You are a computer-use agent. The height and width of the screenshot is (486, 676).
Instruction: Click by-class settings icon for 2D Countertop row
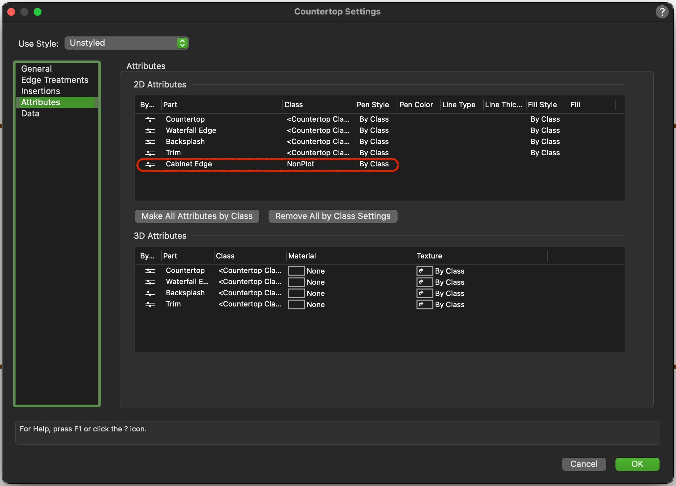pyautogui.click(x=150, y=119)
